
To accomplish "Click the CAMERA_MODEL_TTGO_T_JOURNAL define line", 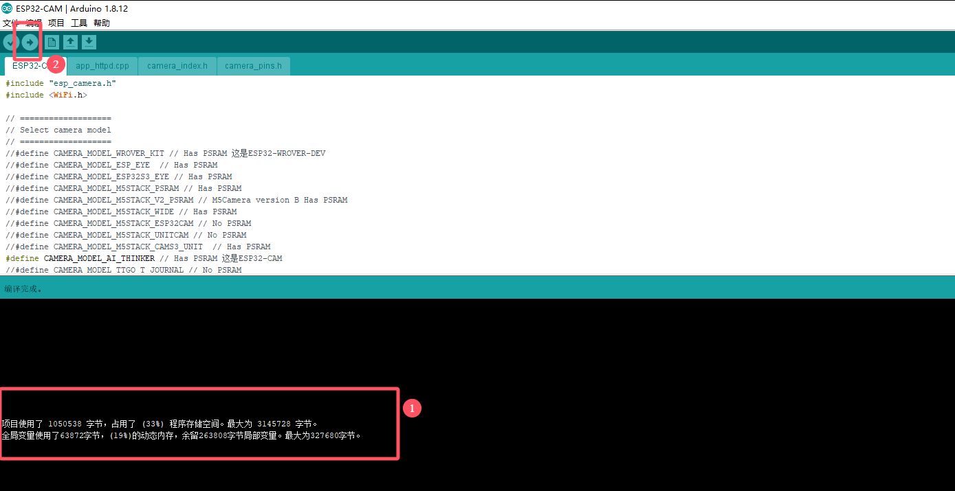I will tap(124, 270).
